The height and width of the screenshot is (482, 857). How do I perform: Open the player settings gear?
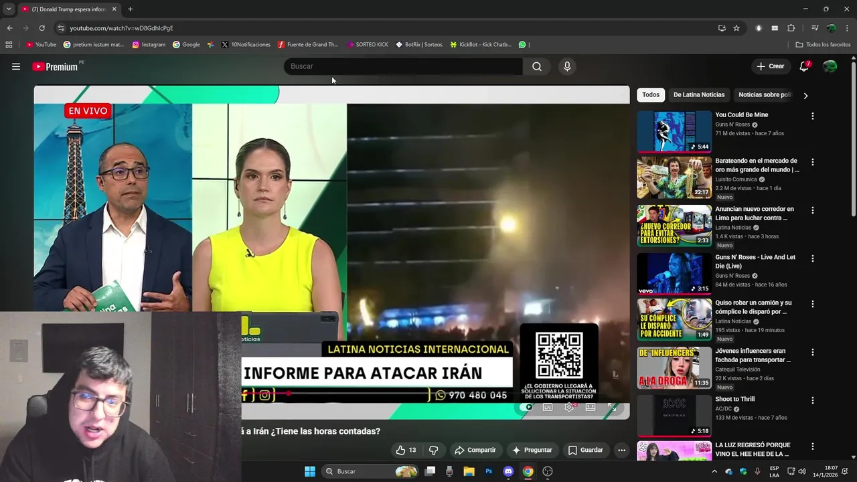(x=569, y=407)
